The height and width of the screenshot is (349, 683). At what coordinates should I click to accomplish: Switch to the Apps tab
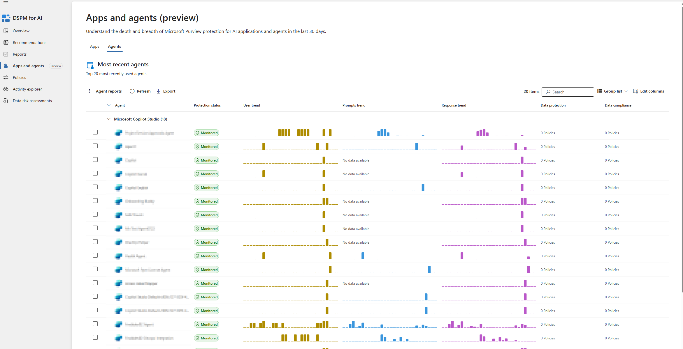94,47
